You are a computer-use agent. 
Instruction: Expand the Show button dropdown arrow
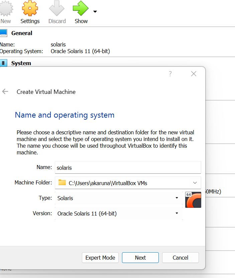(x=95, y=12)
